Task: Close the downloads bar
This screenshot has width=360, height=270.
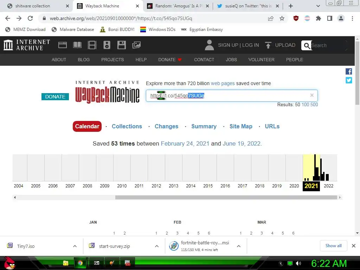Action: click(x=354, y=246)
